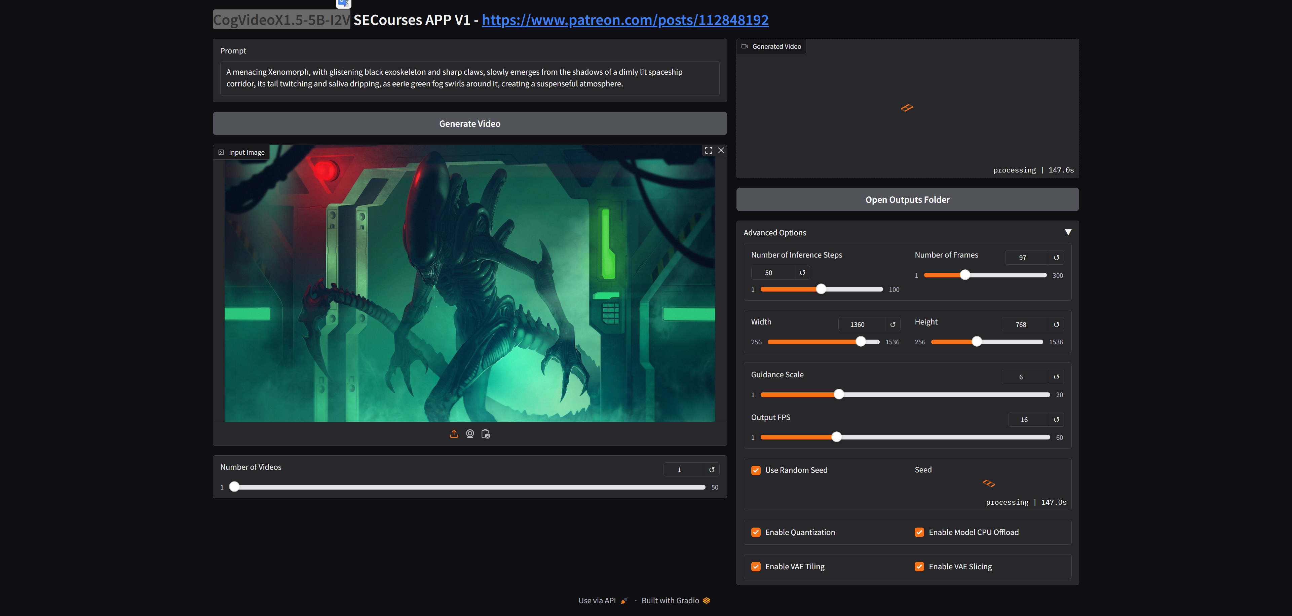The width and height of the screenshot is (1292, 616).
Task: Click the Open Outputs Folder button
Action: [x=907, y=200]
